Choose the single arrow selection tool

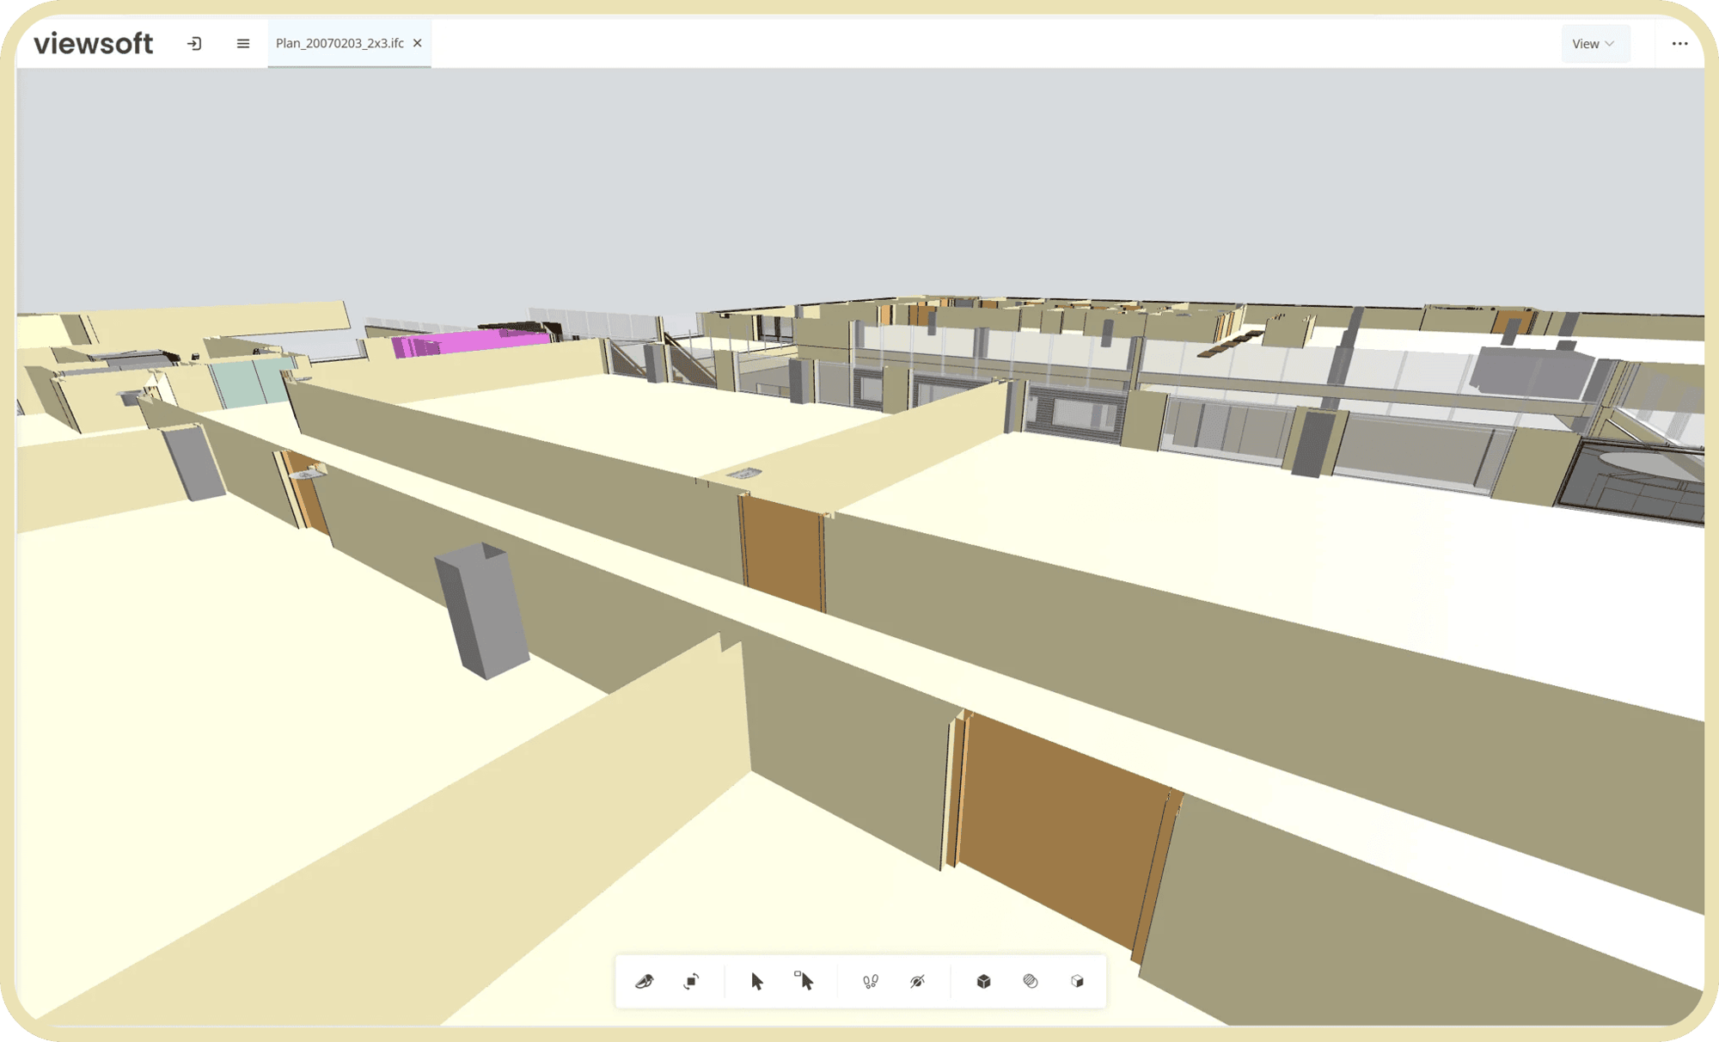click(756, 981)
